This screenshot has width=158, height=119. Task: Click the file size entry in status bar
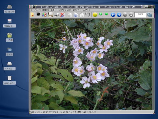tap(67, 112)
